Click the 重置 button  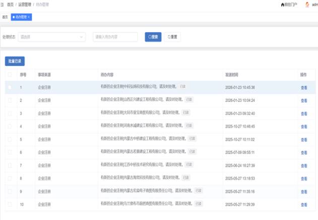[172, 37]
